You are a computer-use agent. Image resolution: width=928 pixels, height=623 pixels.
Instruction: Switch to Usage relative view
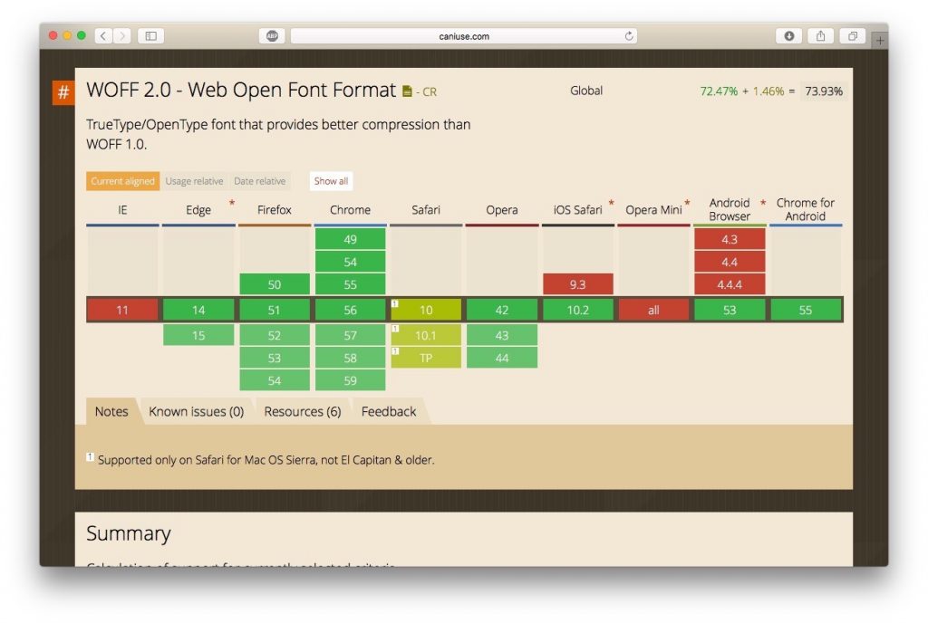(x=194, y=181)
